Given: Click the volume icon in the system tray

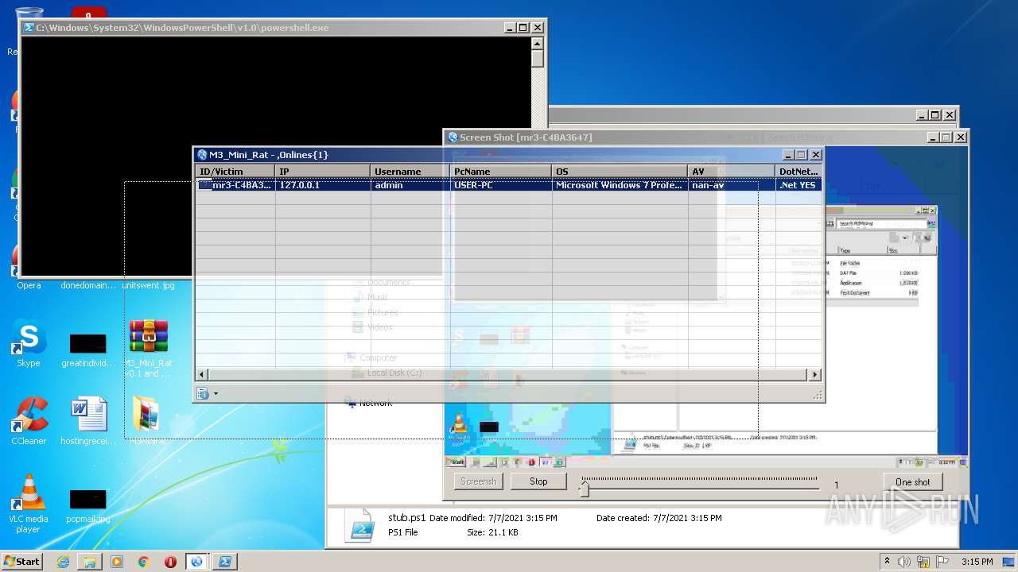Looking at the screenshot, I should pyautogui.click(x=905, y=562).
